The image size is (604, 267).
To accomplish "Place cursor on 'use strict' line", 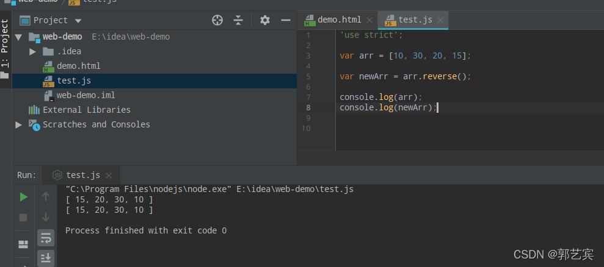I will click(371, 35).
